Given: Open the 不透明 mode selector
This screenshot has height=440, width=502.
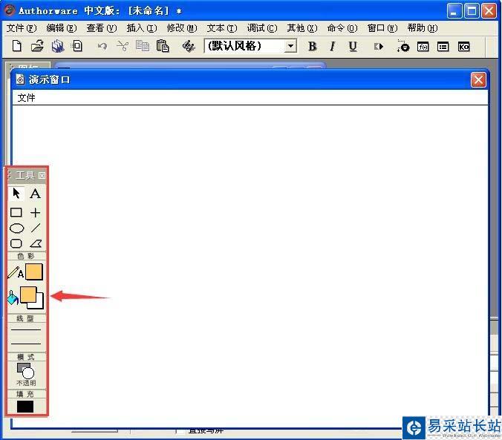Looking at the screenshot, I should click(26, 374).
